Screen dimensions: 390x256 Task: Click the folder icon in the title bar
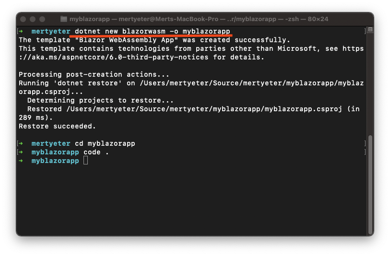point(64,19)
